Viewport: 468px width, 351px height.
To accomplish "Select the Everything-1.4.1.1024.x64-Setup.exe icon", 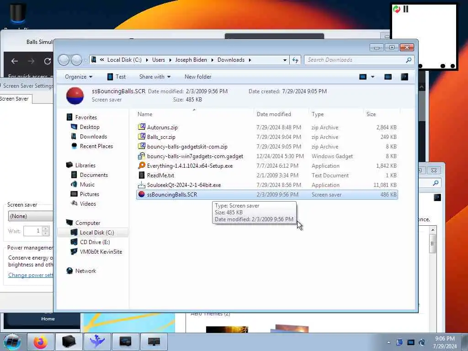I will 142,165.
